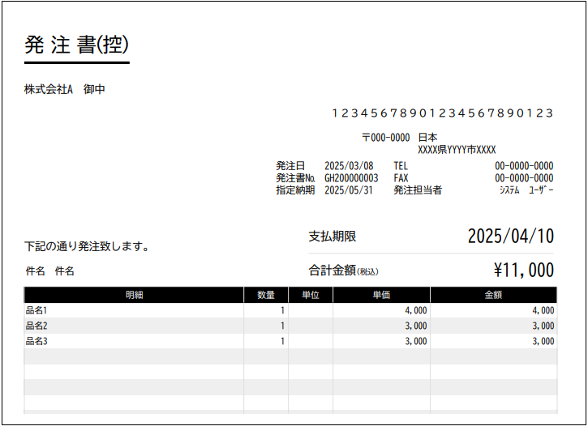
Task: Select the person in charge システム ユーザー
Action: [x=526, y=190]
